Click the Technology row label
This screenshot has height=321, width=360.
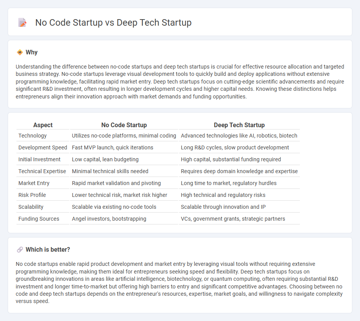pos(33,136)
